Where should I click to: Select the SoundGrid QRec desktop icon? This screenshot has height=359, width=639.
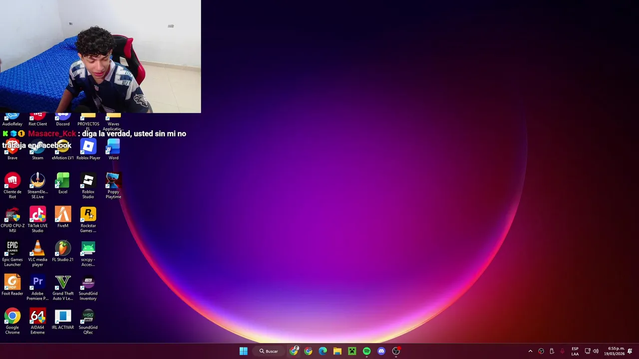pos(88,322)
